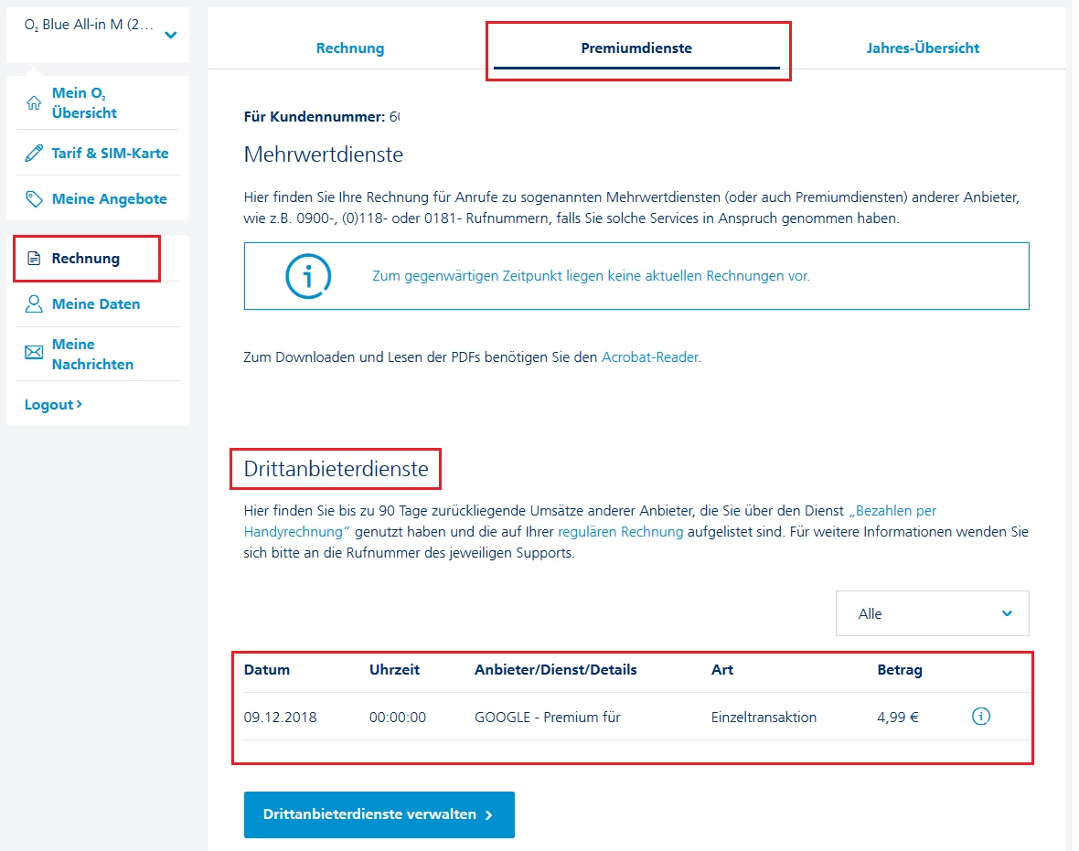Click the info icon in the GOOGLE transaction row
This screenshot has width=1079, height=851.
[x=980, y=717]
